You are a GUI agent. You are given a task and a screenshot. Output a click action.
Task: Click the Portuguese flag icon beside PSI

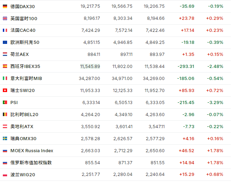[x=5, y=103]
